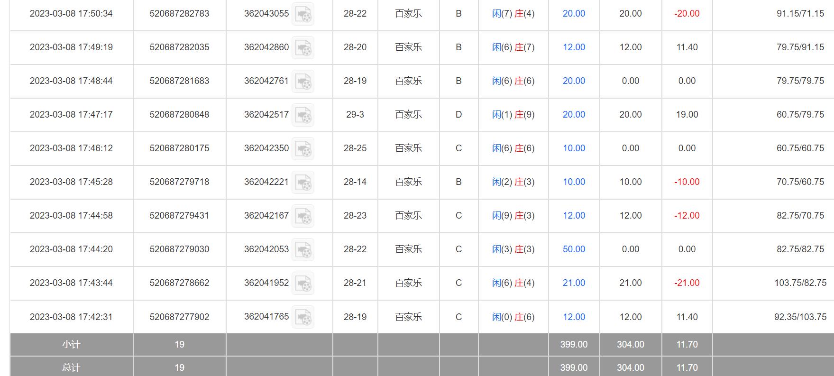Click the film icon beside 362042221
The image size is (834, 376).
[x=302, y=183]
